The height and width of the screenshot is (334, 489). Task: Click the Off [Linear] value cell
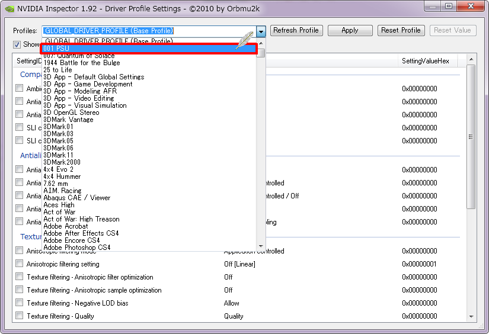(239, 264)
